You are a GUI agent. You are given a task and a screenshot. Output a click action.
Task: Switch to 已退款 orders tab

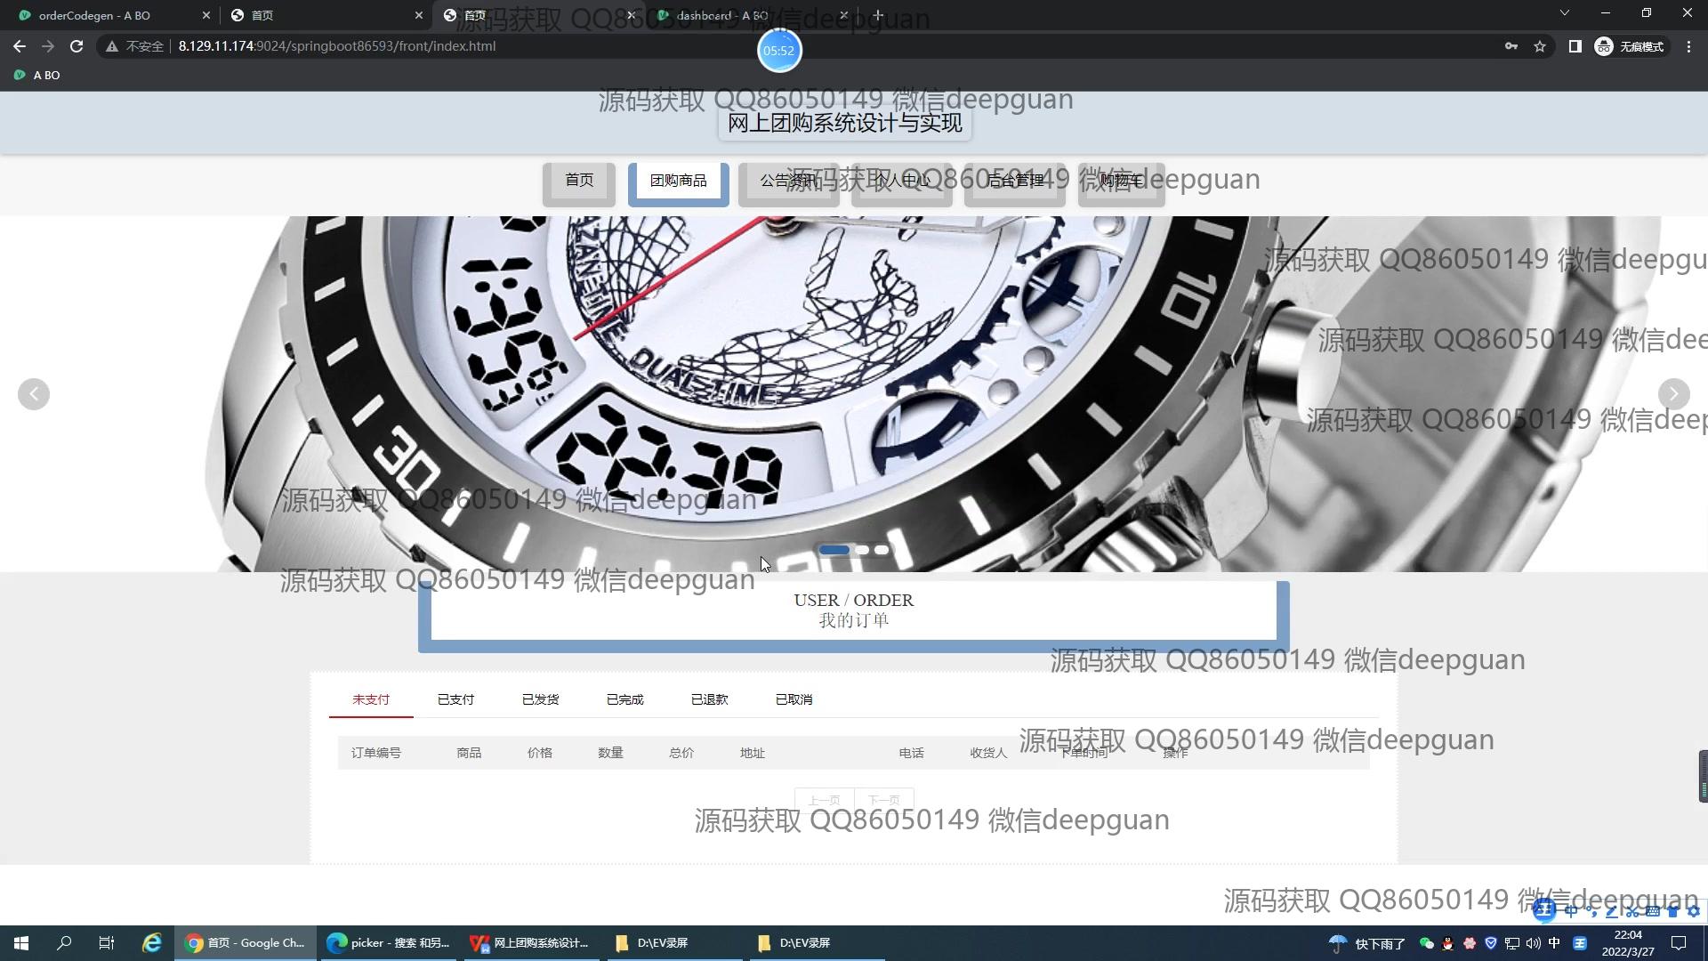tap(709, 699)
